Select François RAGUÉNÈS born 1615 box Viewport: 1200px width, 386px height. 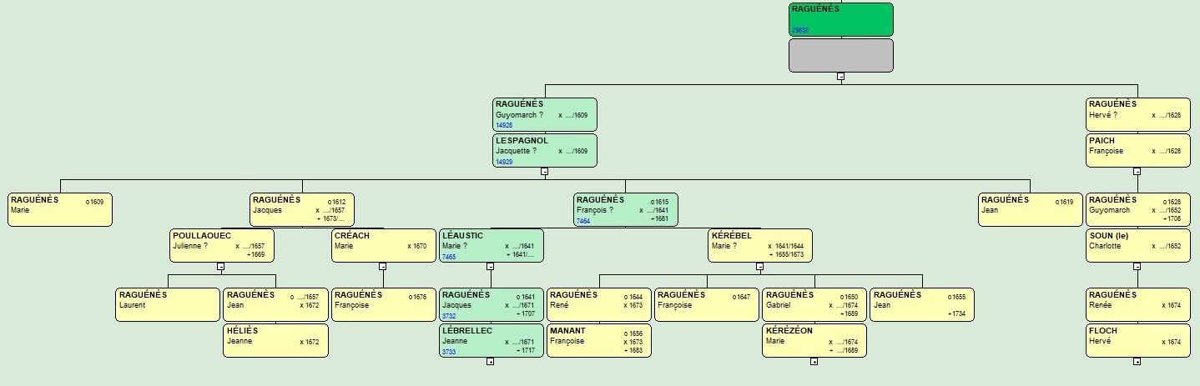pos(626,209)
